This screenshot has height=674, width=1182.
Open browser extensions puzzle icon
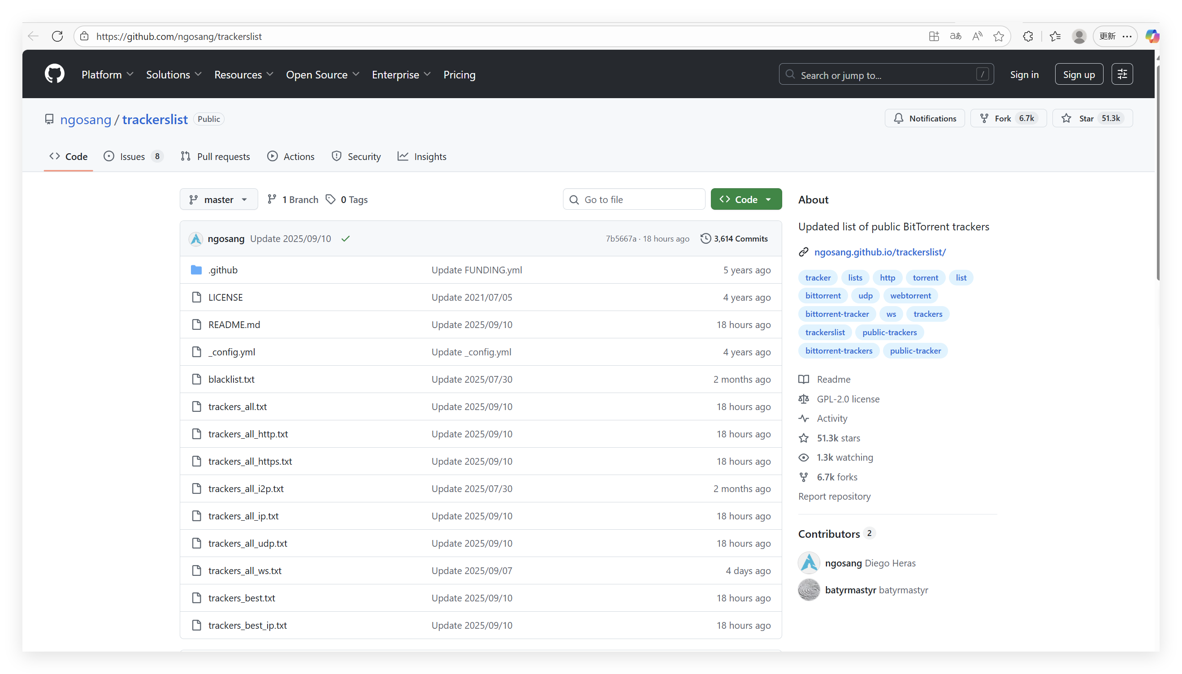tap(1028, 36)
